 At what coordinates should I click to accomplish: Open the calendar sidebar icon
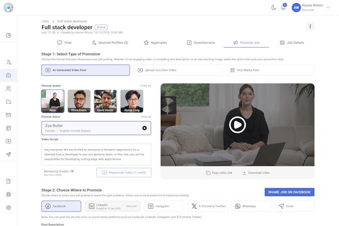coord(9,128)
